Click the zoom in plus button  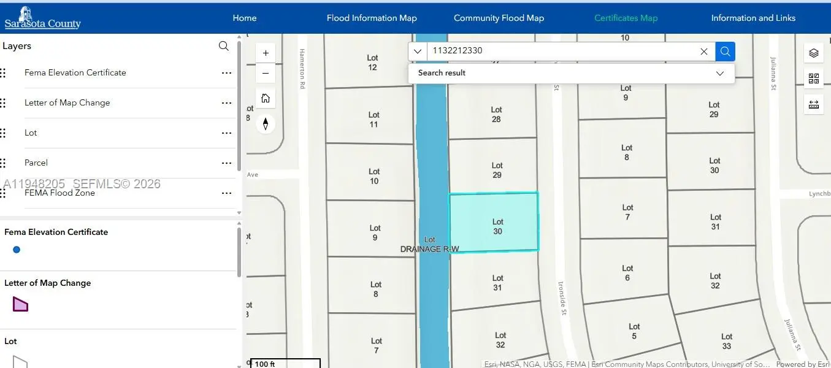pyautogui.click(x=266, y=53)
